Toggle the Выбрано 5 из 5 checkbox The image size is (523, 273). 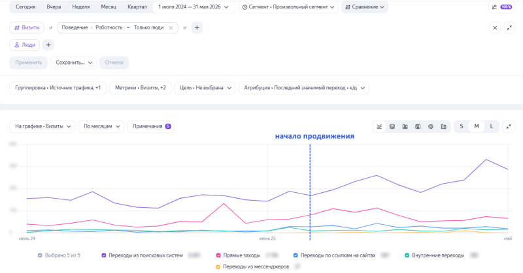point(40,255)
